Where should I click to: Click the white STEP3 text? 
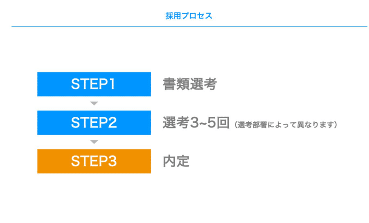tap(94, 161)
